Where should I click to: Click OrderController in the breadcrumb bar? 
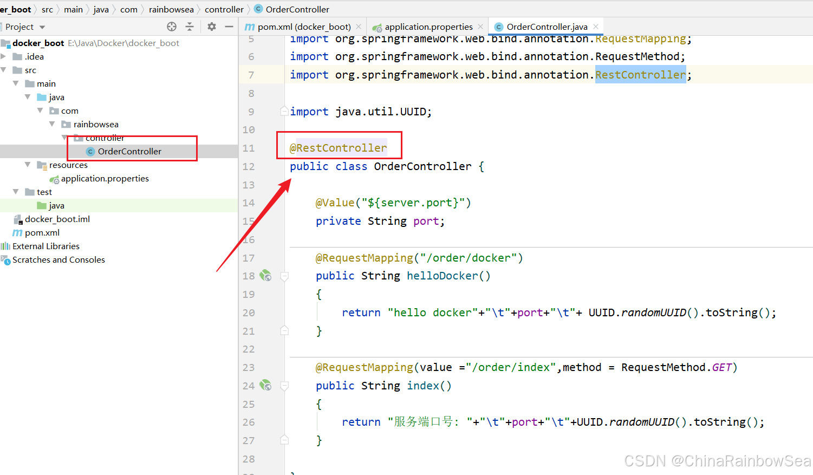pos(297,9)
